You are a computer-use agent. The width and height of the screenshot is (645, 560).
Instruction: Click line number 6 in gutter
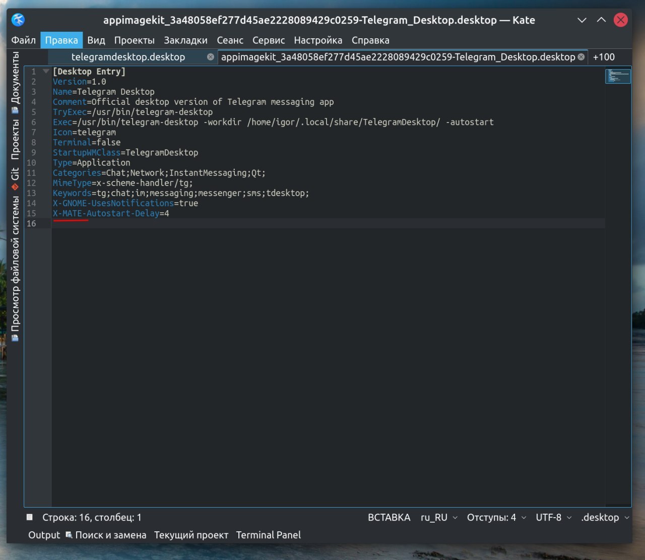coord(33,122)
